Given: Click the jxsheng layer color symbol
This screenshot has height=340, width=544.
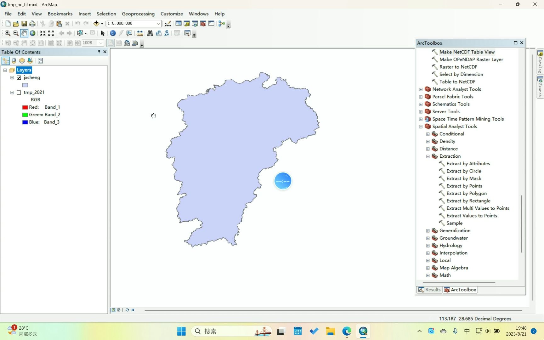Looking at the screenshot, I should tap(25, 85).
